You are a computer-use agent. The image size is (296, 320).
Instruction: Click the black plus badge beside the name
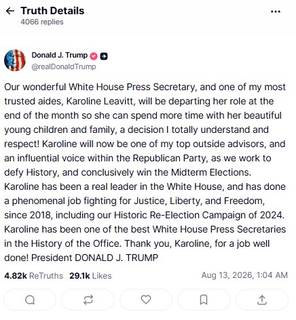click(104, 56)
